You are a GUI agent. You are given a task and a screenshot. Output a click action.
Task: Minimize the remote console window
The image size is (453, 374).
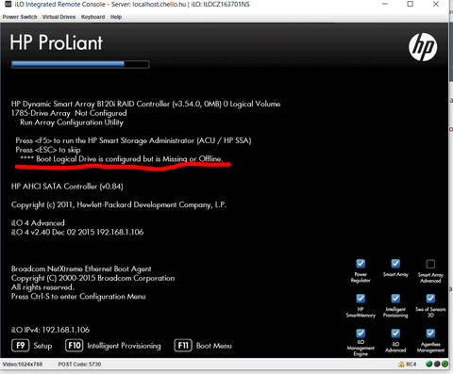(x=385, y=4)
